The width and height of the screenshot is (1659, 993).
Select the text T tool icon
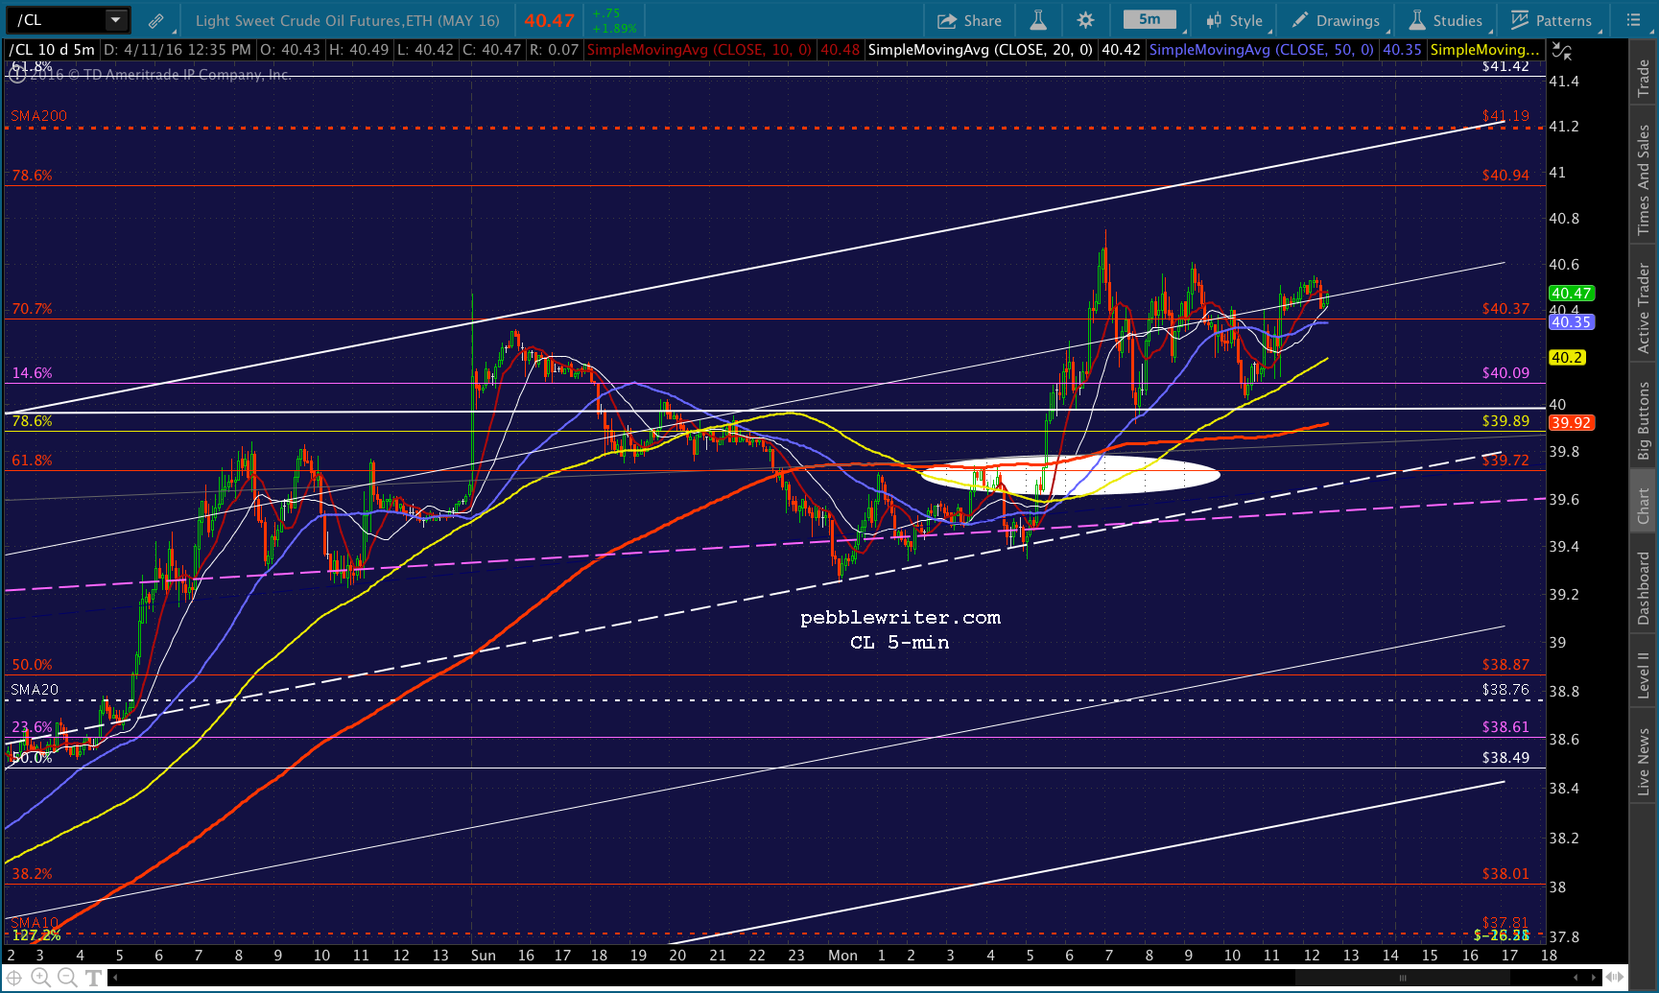(x=94, y=978)
